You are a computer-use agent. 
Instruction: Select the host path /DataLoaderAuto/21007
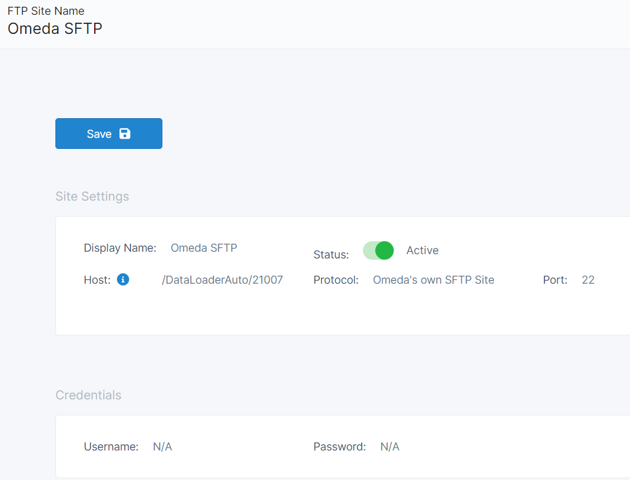222,280
